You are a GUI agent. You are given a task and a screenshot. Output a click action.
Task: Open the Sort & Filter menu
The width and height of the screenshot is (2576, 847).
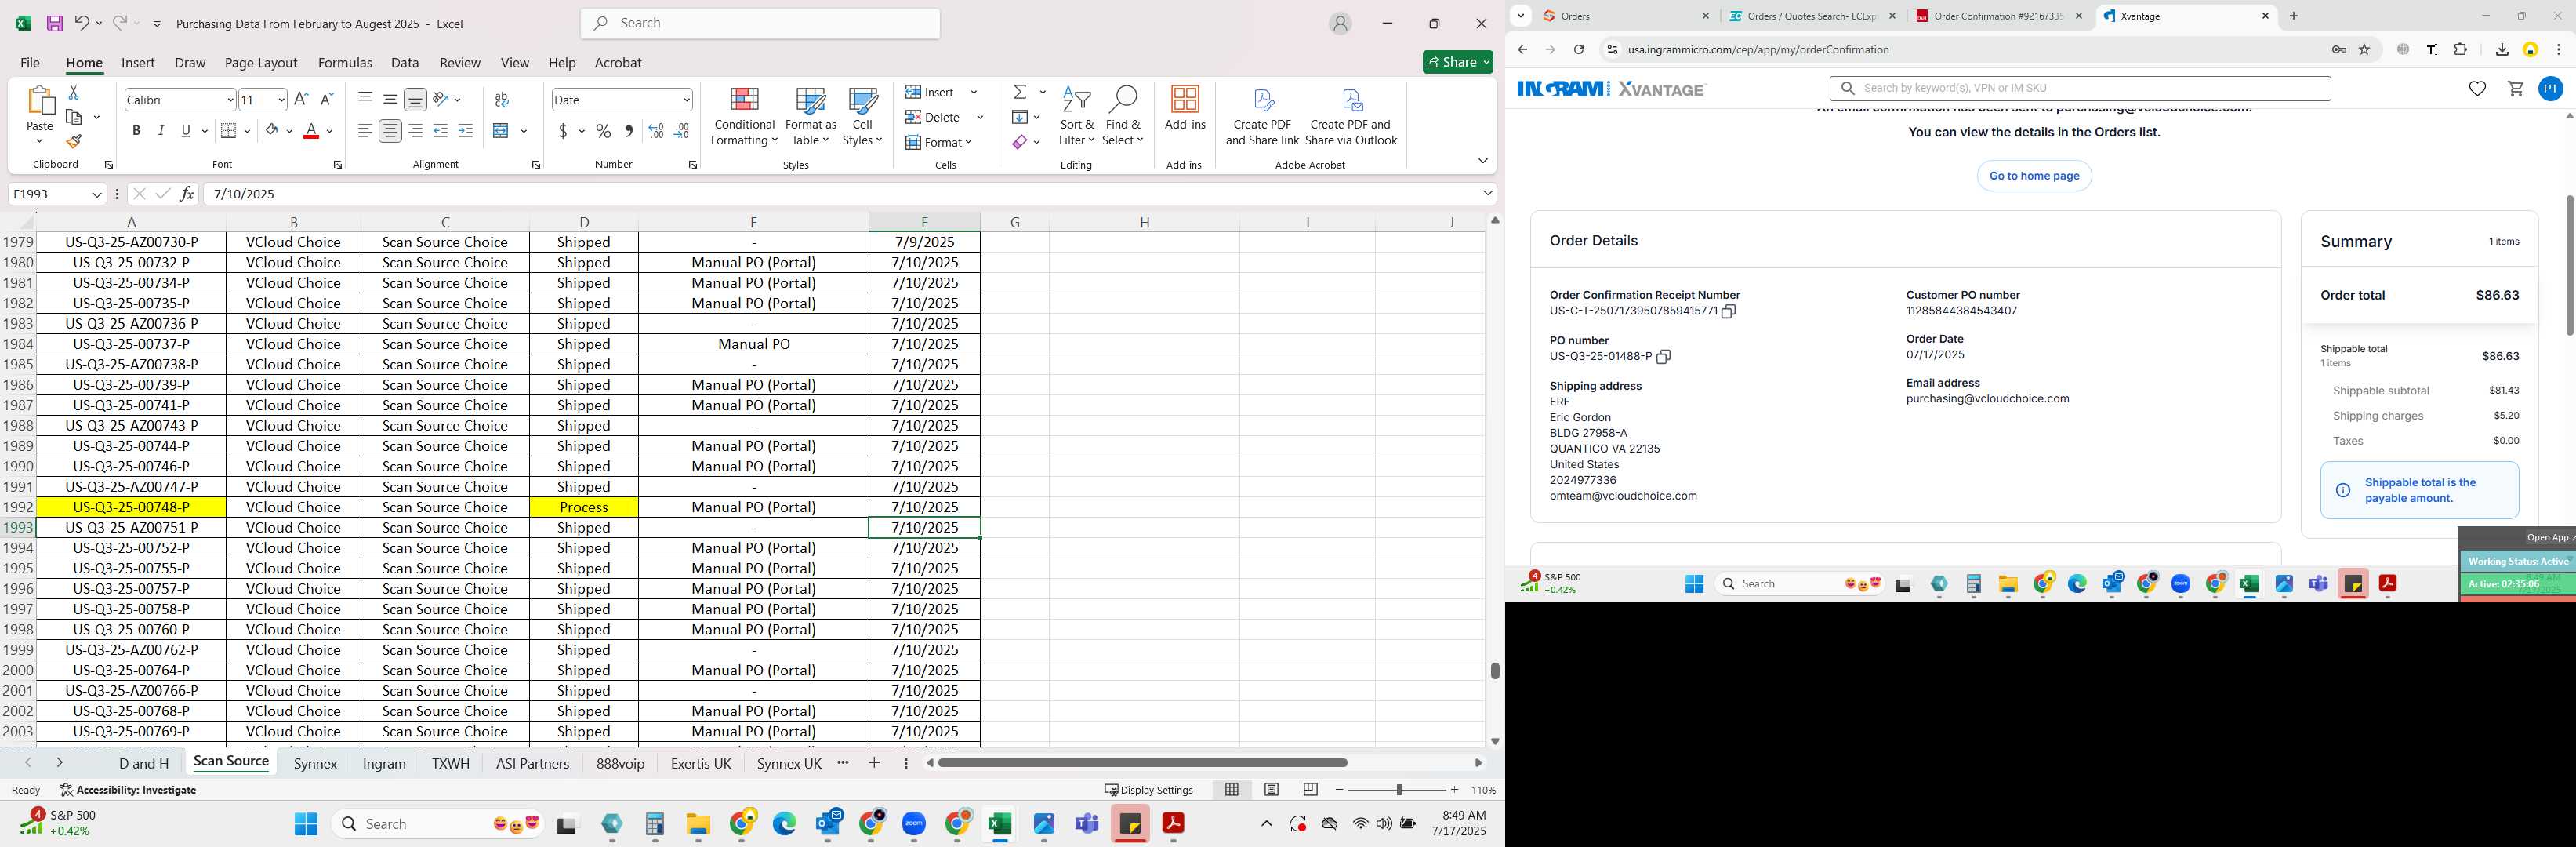point(1077,117)
